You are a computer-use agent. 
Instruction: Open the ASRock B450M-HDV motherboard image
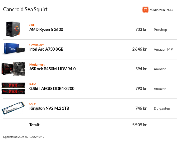click(x=13, y=69)
